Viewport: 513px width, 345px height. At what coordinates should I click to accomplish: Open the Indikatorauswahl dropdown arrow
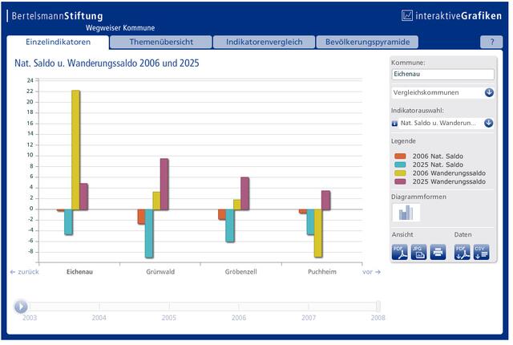tap(489, 123)
